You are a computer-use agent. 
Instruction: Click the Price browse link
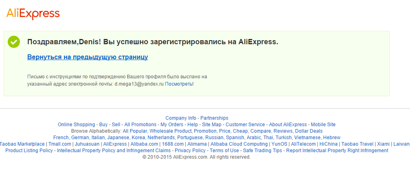[x=225, y=131]
